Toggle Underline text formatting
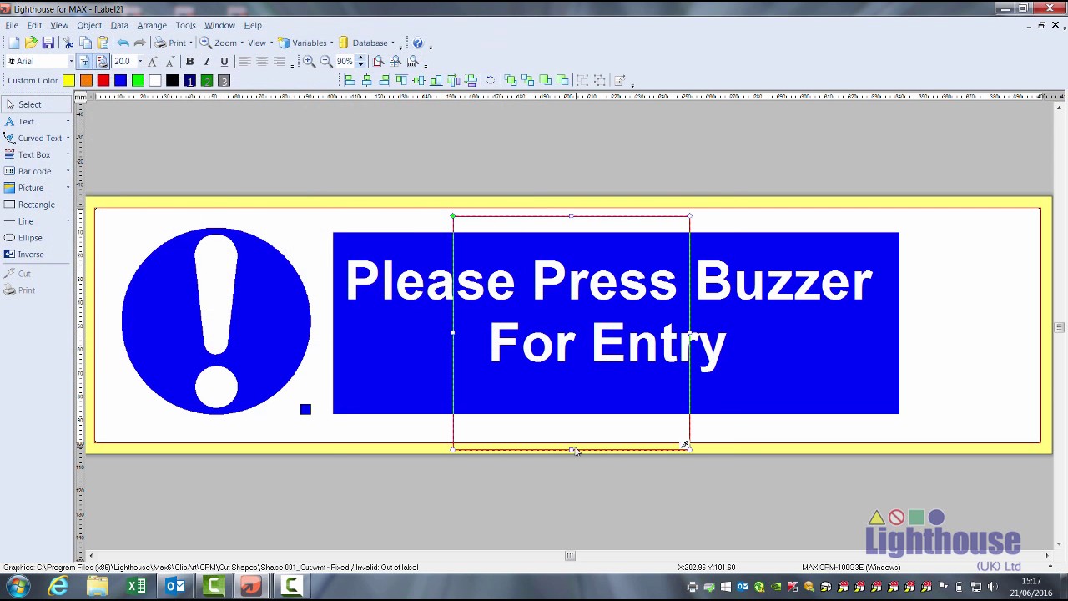 (x=224, y=62)
